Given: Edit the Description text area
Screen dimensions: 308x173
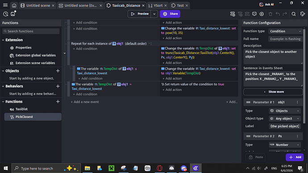Looking at the screenshot, I should click(x=273, y=57).
